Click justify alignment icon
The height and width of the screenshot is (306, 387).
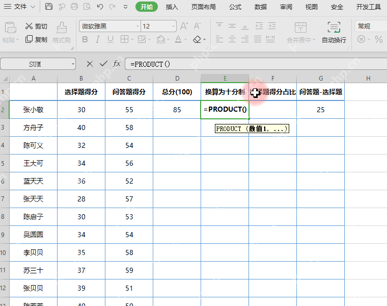point(258,39)
